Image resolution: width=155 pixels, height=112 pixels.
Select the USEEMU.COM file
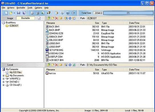pos(56,53)
